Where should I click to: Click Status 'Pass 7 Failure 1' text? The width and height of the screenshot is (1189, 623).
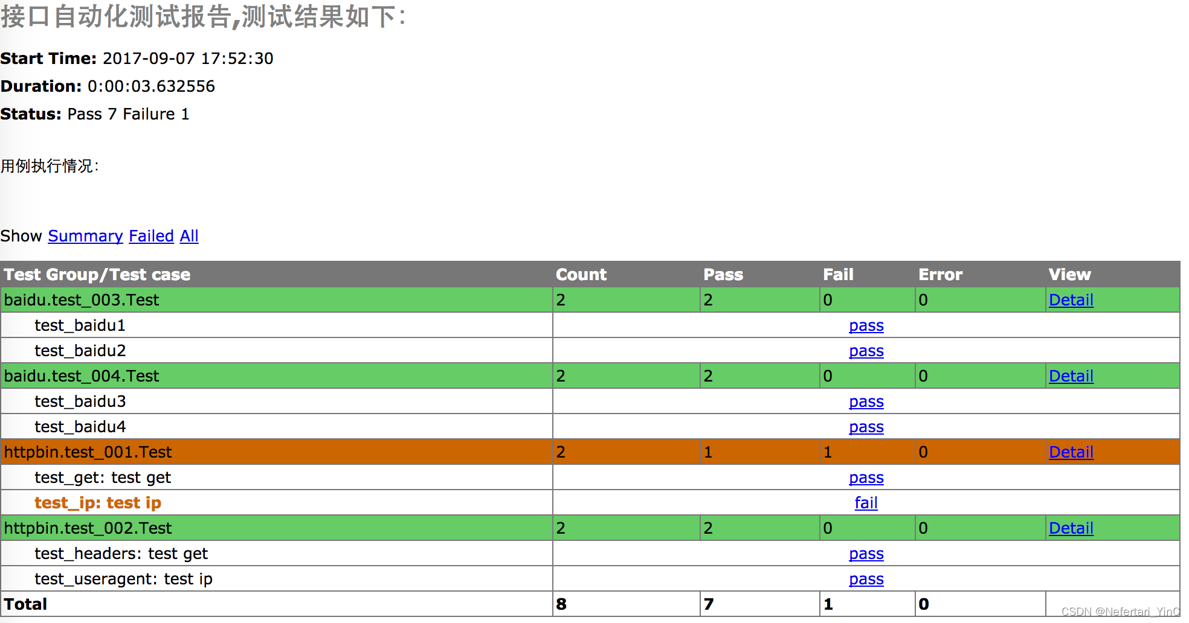pos(128,114)
